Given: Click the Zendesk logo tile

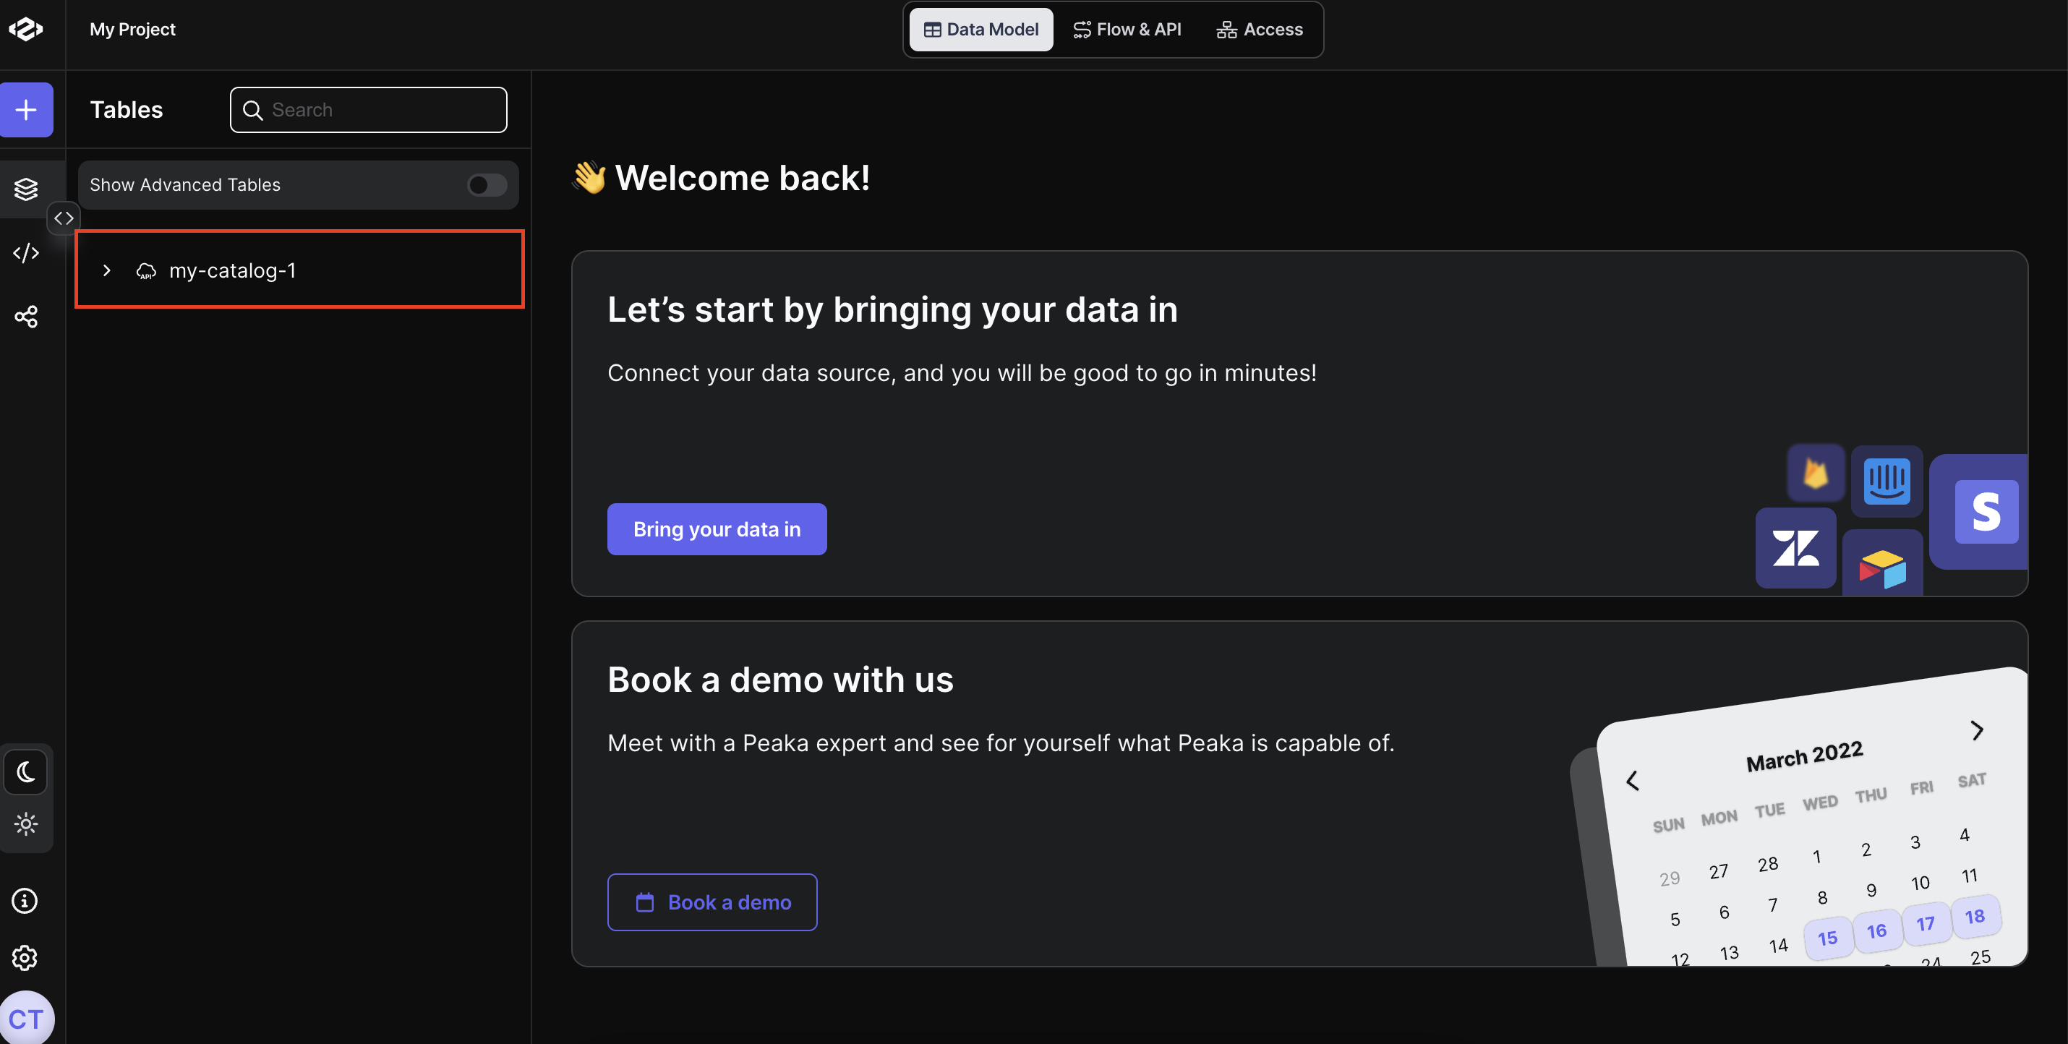Looking at the screenshot, I should 1796,549.
